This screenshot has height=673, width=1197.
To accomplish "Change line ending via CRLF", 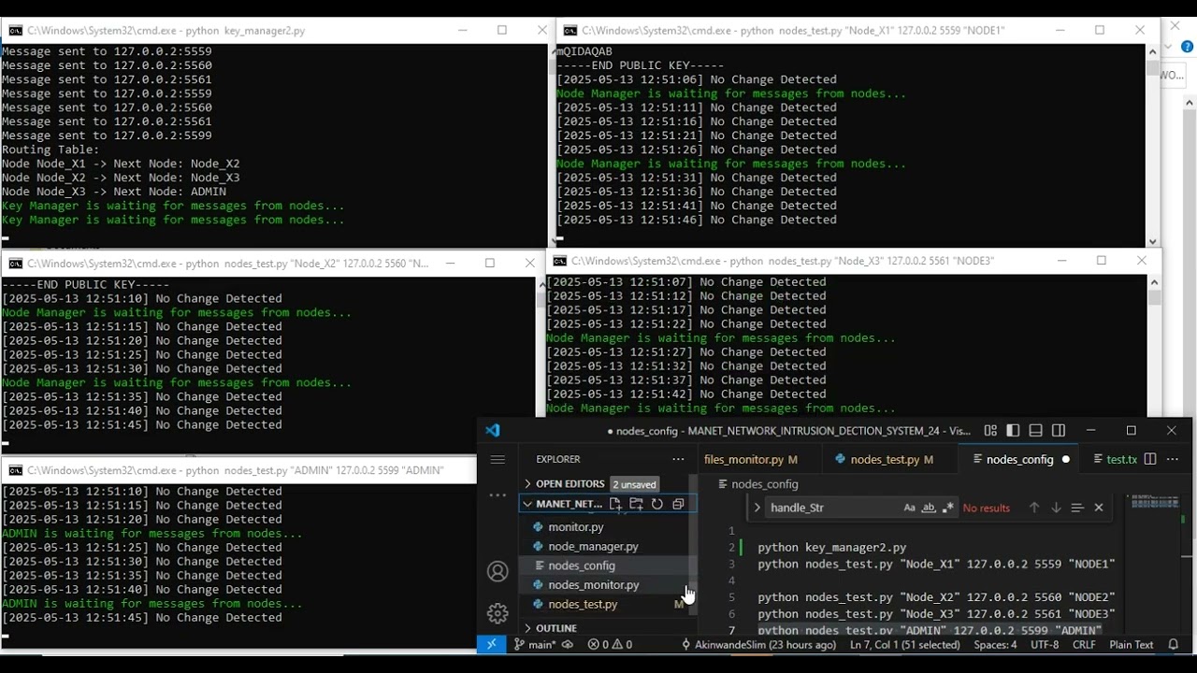I will pyautogui.click(x=1084, y=644).
